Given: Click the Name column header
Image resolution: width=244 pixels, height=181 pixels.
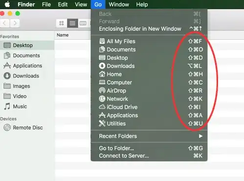Looking at the screenshot, I should 63,35.
